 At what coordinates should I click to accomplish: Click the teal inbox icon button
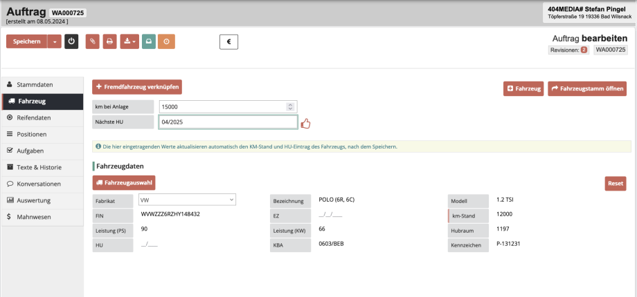[x=148, y=41]
